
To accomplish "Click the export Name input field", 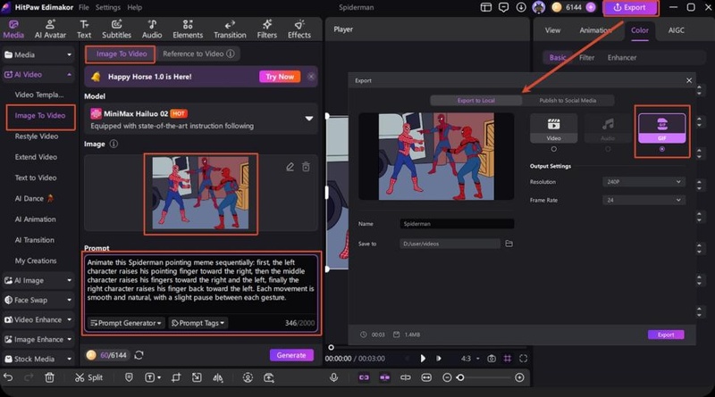I will pyautogui.click(x=457, y=224).
